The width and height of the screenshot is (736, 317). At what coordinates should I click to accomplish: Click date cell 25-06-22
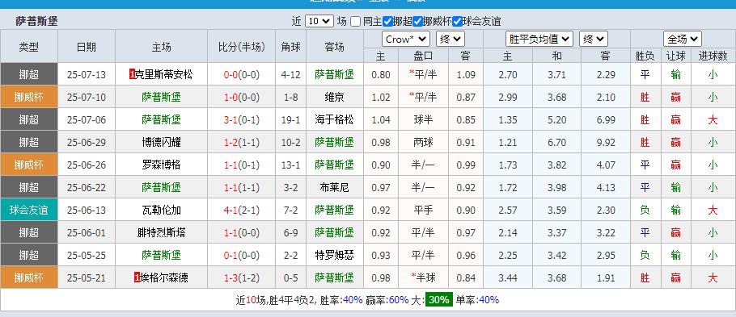pyautogui.click(x=87, y=188)
